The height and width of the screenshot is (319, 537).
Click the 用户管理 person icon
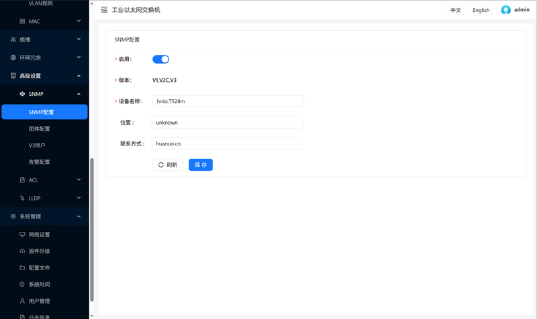click(22, 301)
